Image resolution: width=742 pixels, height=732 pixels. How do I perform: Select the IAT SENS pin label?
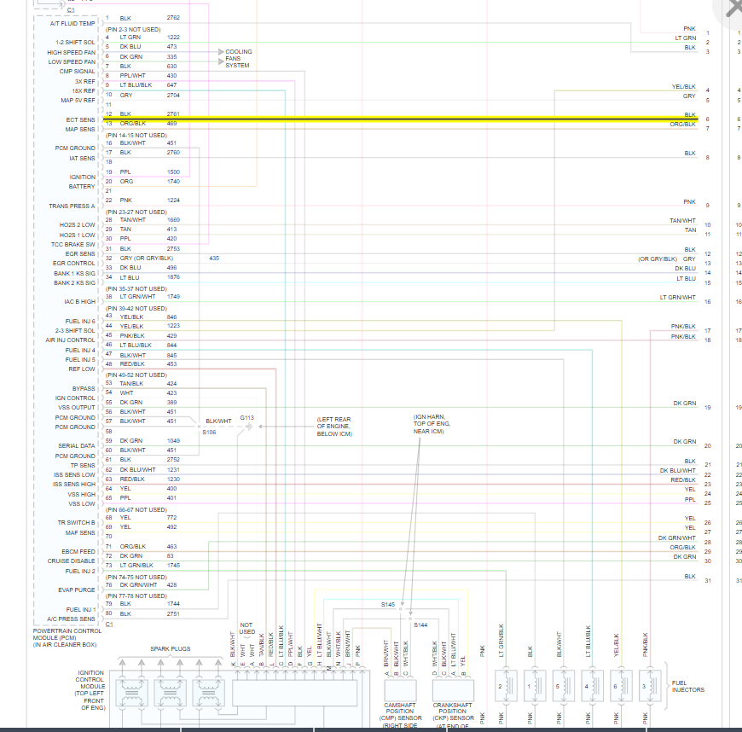point(82,158)
